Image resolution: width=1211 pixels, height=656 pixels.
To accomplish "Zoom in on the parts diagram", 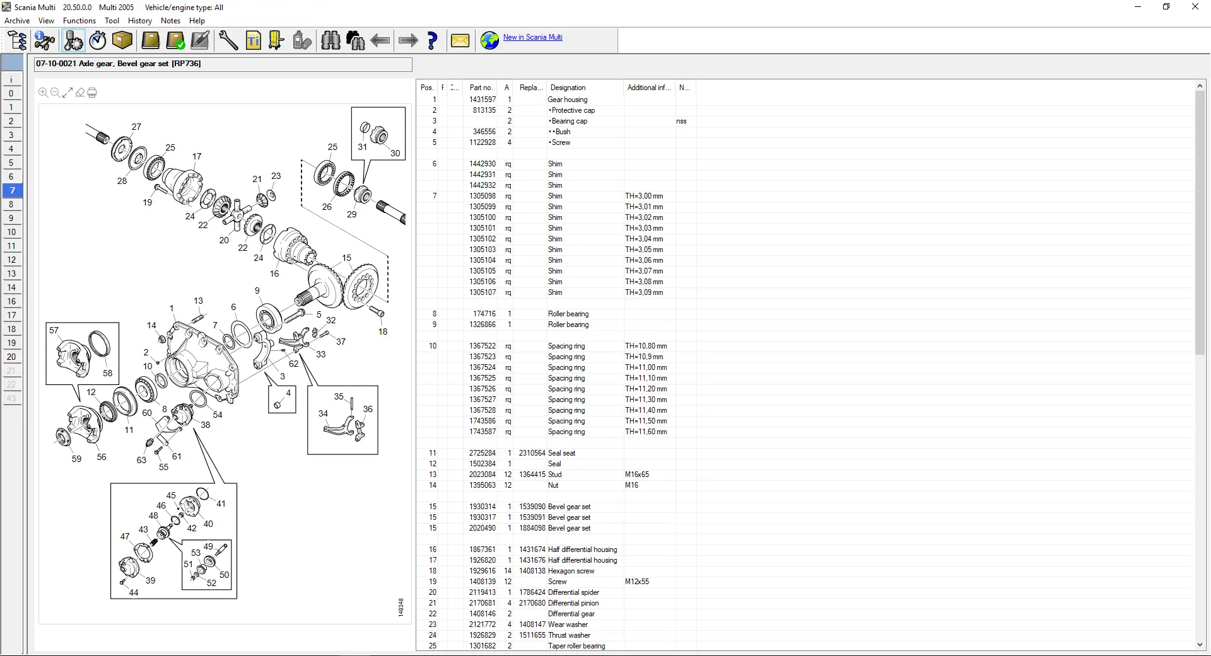I will pos(43,93).
